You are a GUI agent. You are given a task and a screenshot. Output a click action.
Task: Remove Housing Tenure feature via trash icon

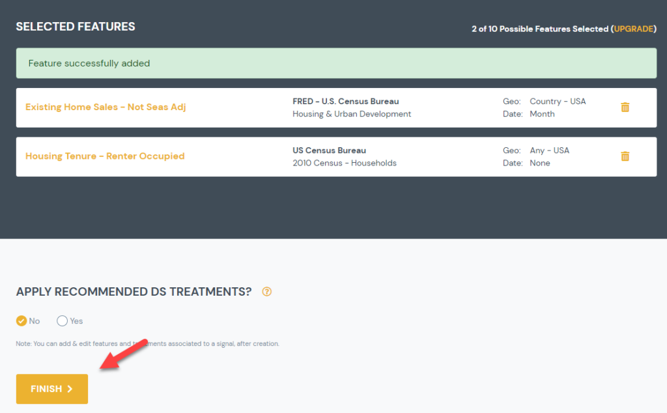pos(625,156)
